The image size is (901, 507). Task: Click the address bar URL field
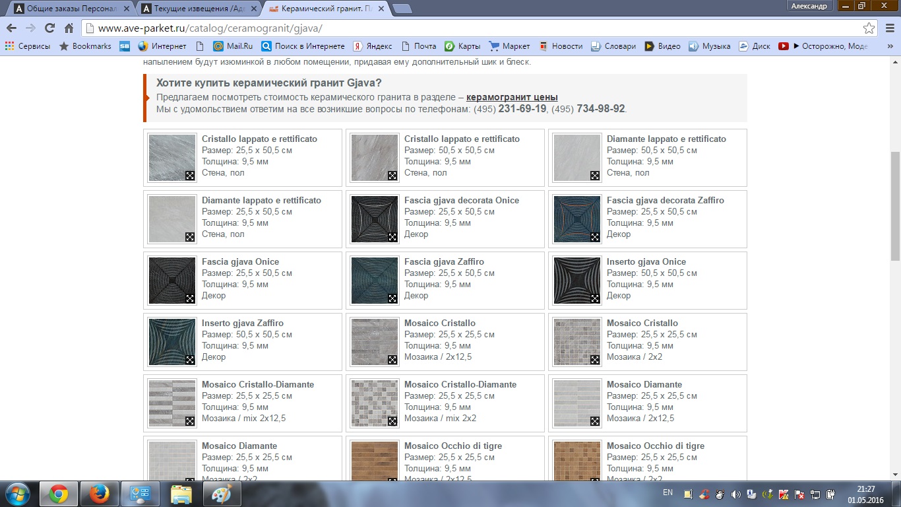(x=462, y=28)
